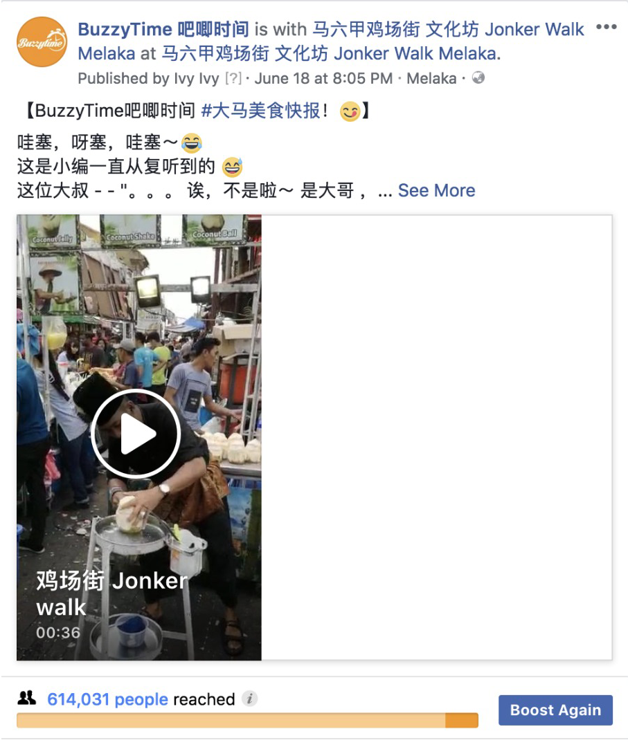Click the info icon beside people reached

pyautogui.click(x=249, y=699)
